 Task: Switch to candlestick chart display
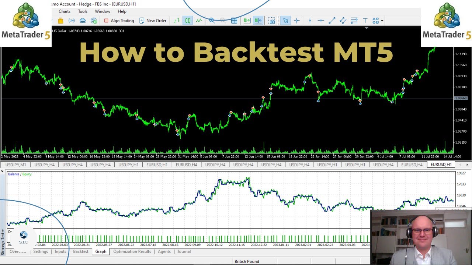tap(188, 21)
